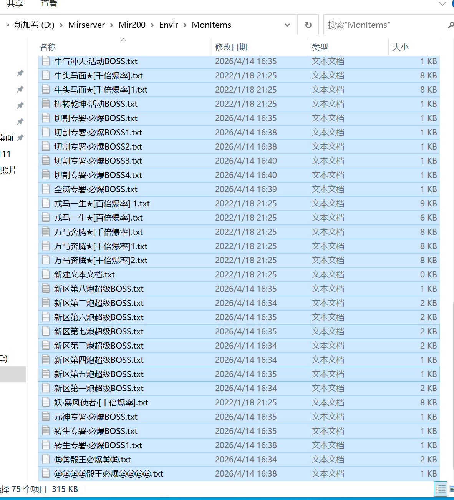Click 2026/4/14 16:39 date of 全满专署·必爆BOSS.txt

pos(246,189)
